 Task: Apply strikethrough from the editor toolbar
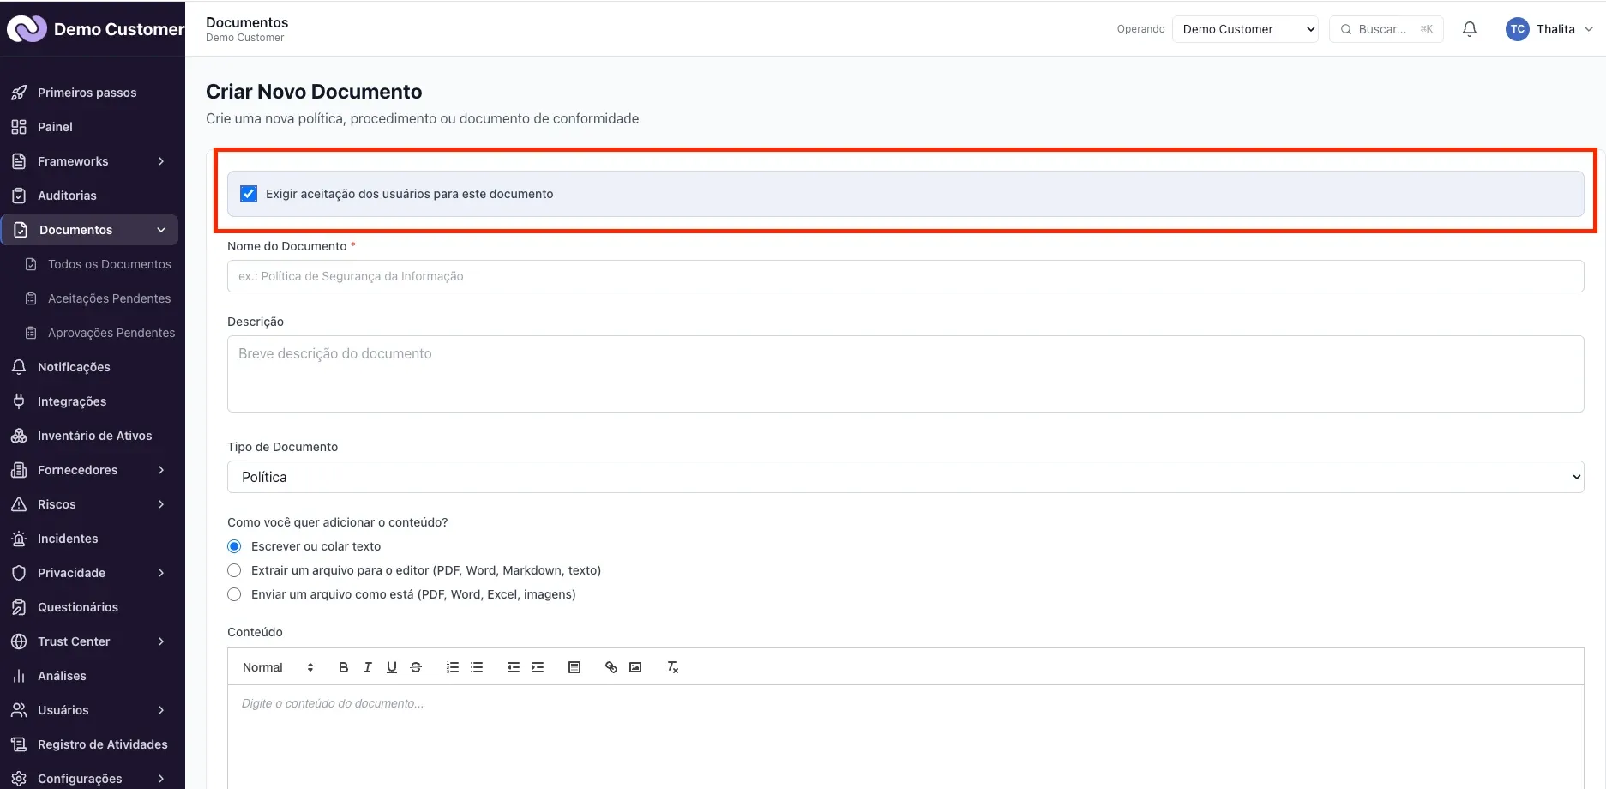(416, 667)
